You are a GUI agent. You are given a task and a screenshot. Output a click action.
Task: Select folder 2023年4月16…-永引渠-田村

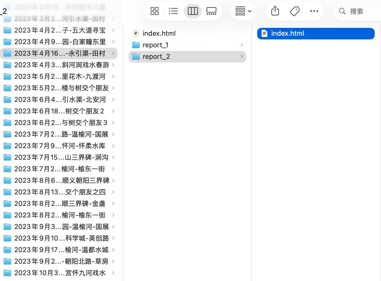60,53
